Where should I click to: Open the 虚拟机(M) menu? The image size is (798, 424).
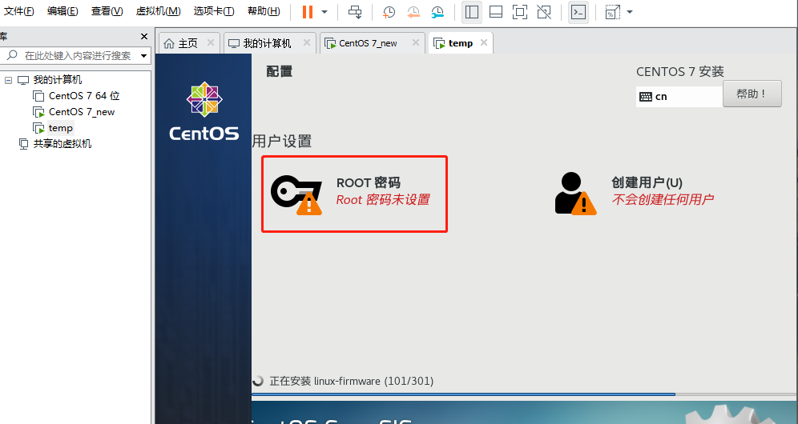(x=159, y=11)
